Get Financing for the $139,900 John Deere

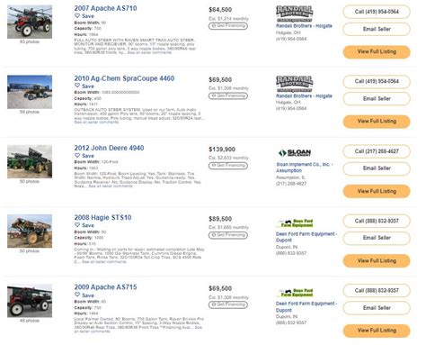(x=228, y=166)
